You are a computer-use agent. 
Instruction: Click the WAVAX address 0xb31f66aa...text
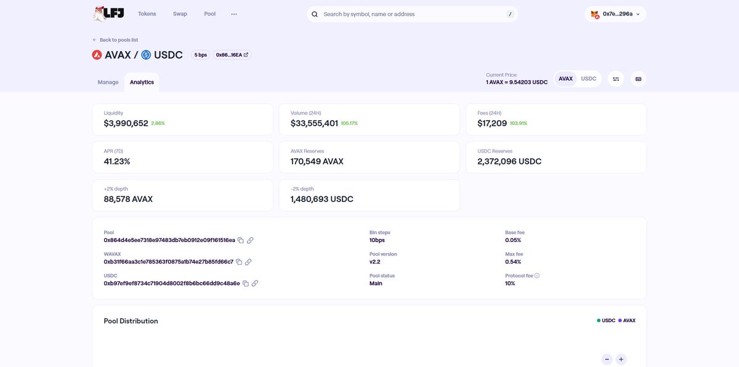pos(168,262)
